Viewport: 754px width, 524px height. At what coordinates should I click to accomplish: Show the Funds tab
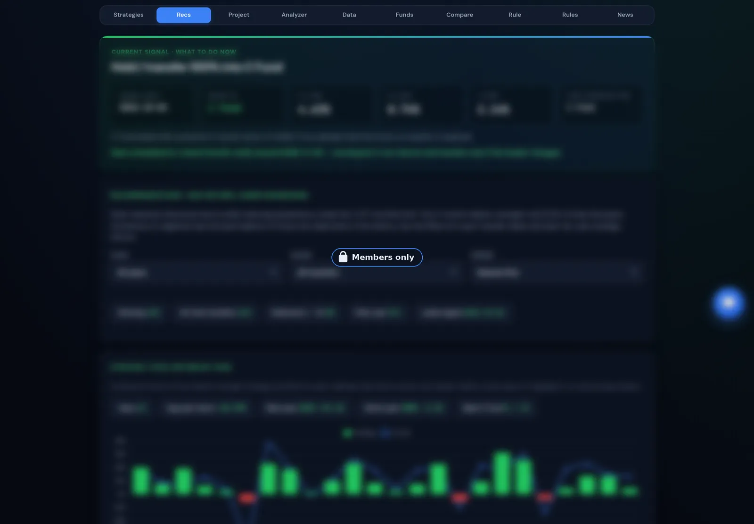point(404,15)
